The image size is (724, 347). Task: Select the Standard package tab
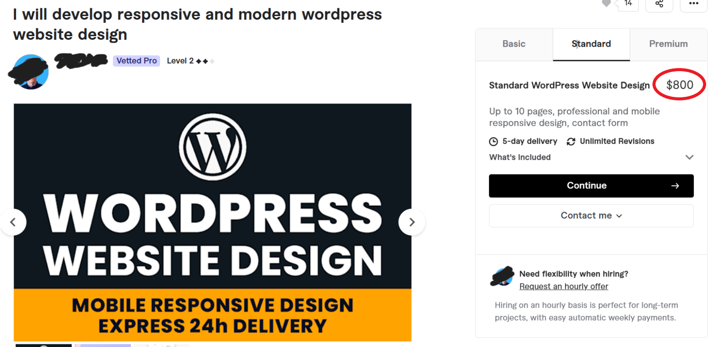tap(591, 44)
